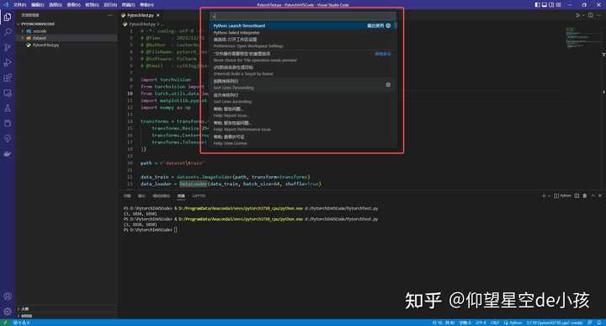Open the run button dropdown arrow

coord(582,15)
